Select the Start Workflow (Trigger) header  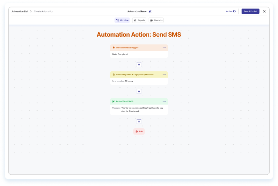139,48
